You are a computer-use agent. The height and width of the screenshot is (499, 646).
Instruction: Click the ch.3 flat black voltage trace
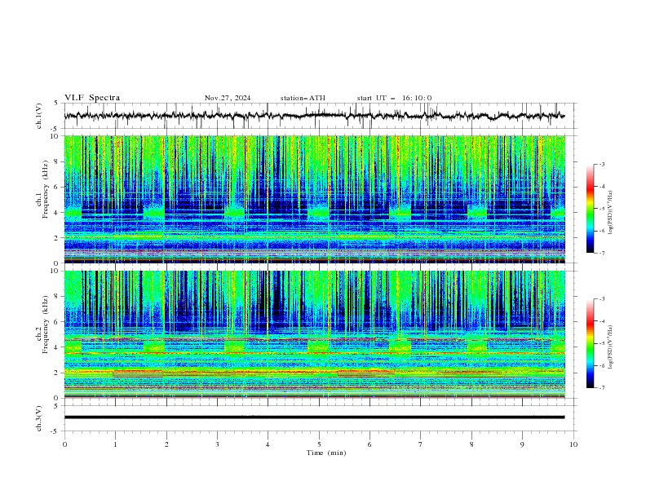(315, 417)
